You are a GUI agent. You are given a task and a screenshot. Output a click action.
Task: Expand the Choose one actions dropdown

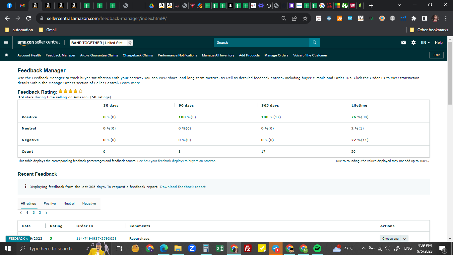coord(394,238)
